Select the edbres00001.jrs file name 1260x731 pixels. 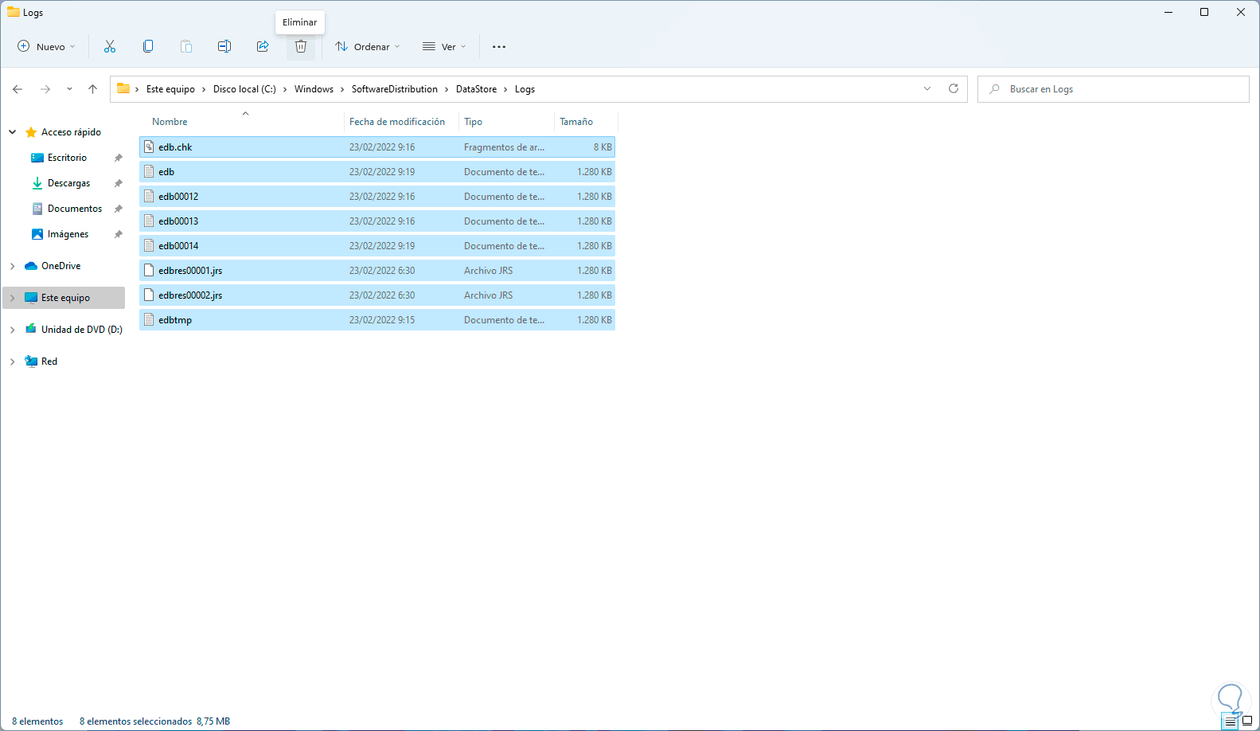190,271
